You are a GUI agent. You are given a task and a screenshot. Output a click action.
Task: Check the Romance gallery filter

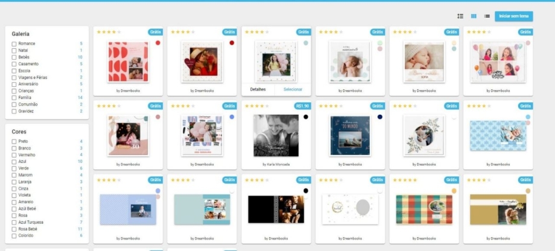click(x=14, y=44)
